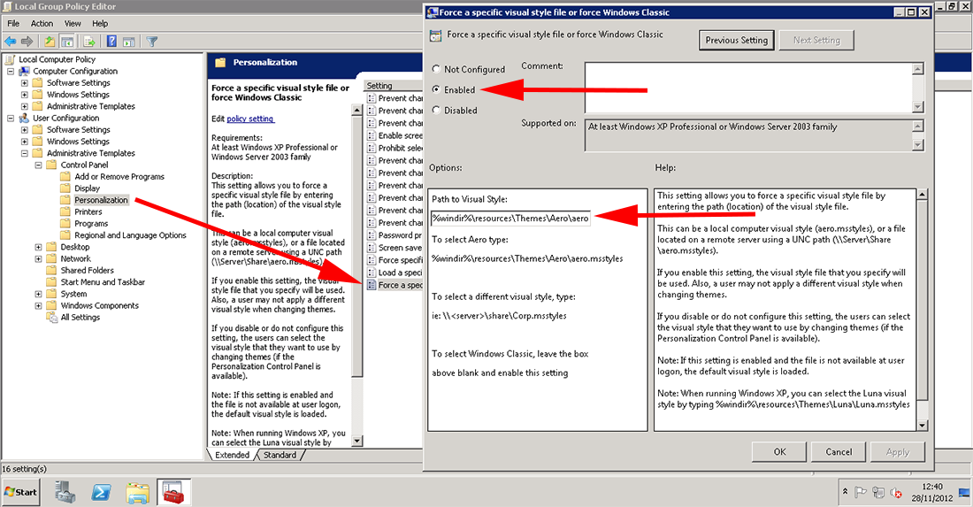The height and width of the screenshot is (507, 973).
Task: Open Server Manager from the taskbar
Action: tap(65, 492)
